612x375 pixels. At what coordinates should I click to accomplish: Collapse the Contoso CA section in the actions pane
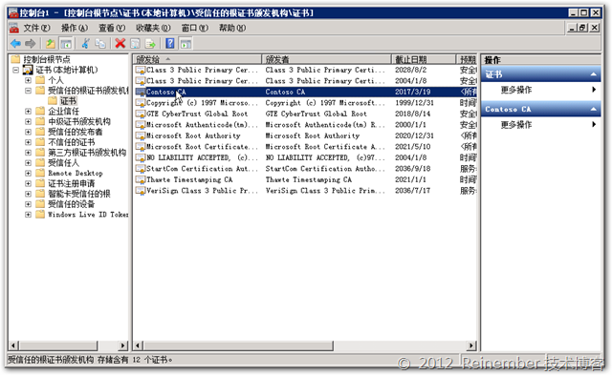pos(593,109)
